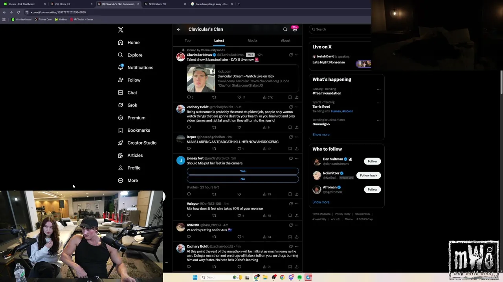Image resolution: width=503 pixels, height=282 pixels.
Task: Open Profile in the X sidebar
Action: 129,168
